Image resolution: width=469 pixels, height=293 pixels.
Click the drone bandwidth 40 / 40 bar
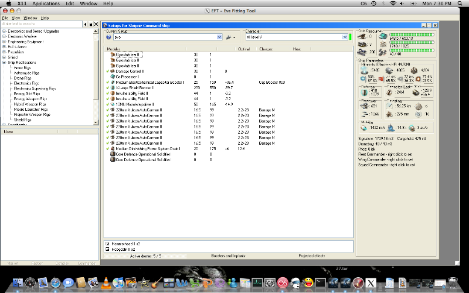point(412,50)
